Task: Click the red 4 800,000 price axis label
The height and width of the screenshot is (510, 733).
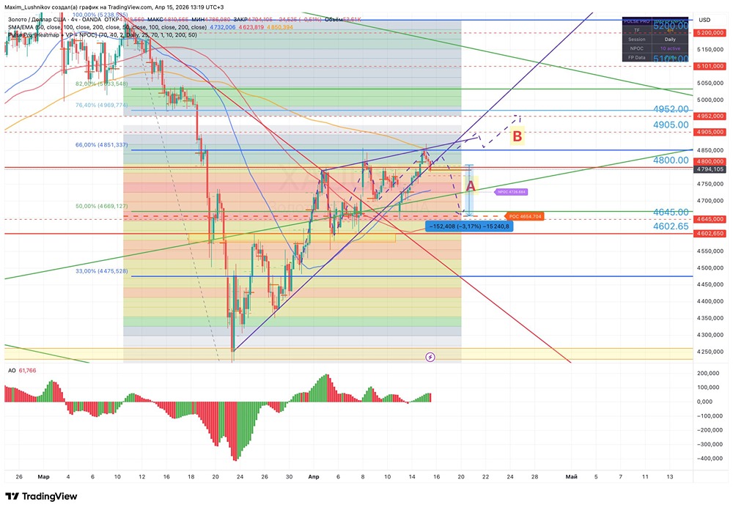Action: tap(710, 162)
